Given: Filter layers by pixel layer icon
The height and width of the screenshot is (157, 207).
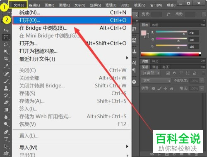Looking at the screenshot, I should tap(168, 73).
